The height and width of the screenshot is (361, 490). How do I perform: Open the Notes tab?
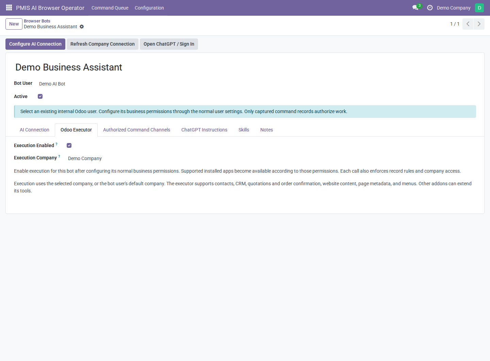point(266,130)
